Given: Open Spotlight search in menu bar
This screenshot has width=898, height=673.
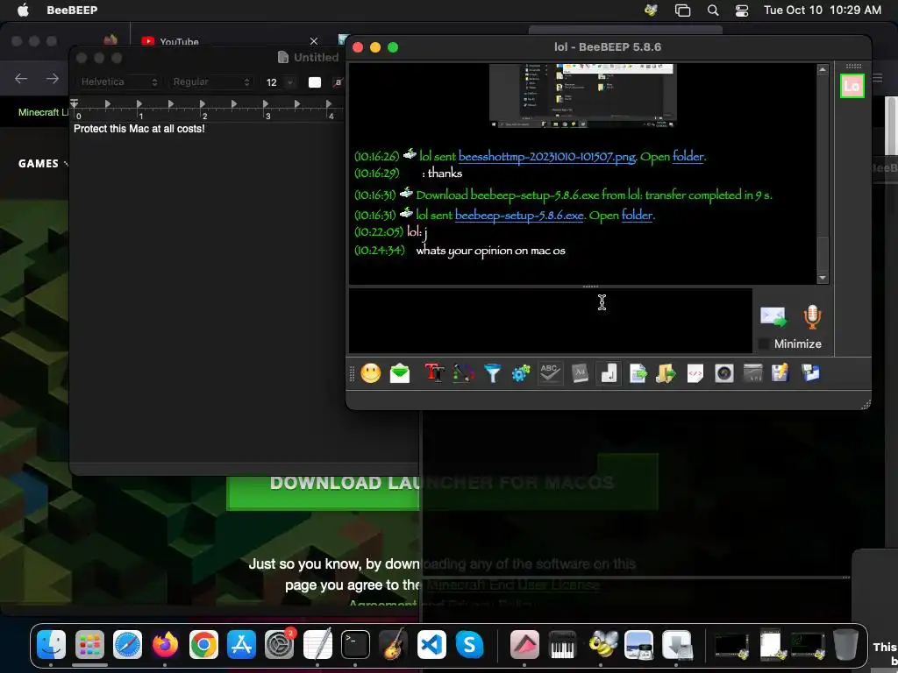Looking at the screenshot, I should click(x=712, y=10).
